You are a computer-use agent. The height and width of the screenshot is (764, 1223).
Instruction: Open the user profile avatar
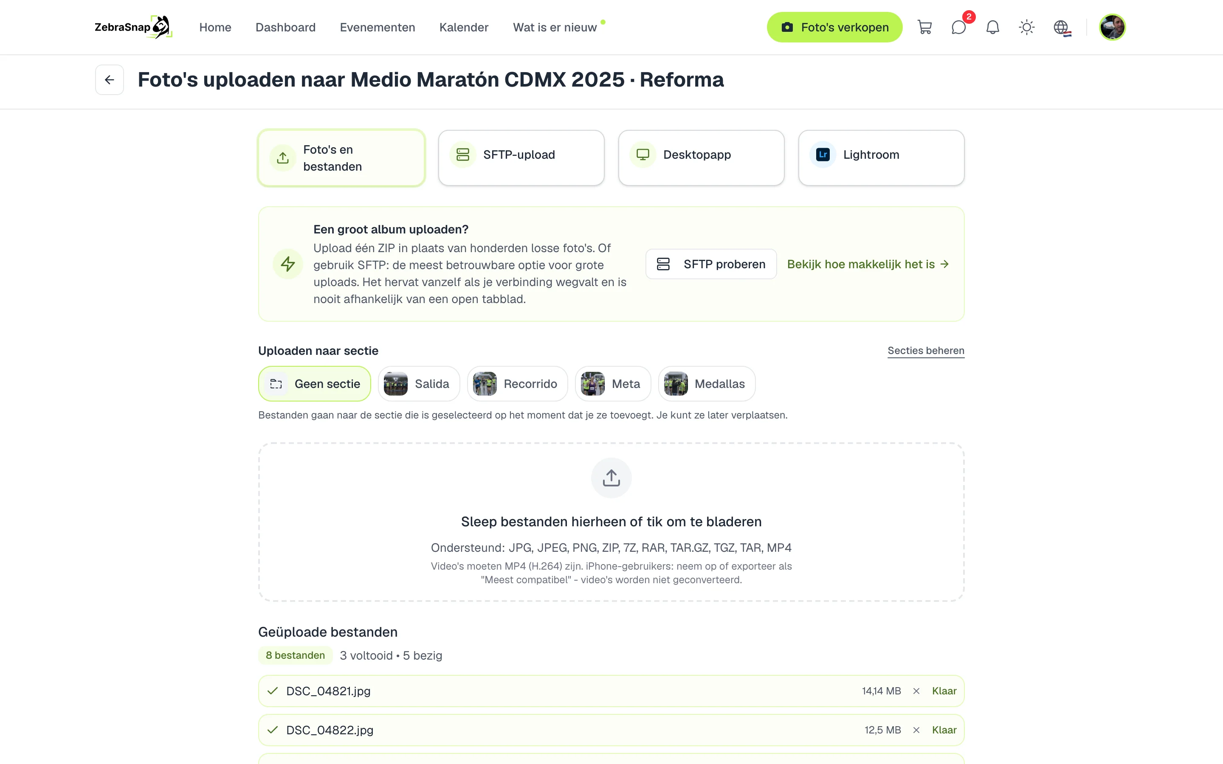[1112, 27]
